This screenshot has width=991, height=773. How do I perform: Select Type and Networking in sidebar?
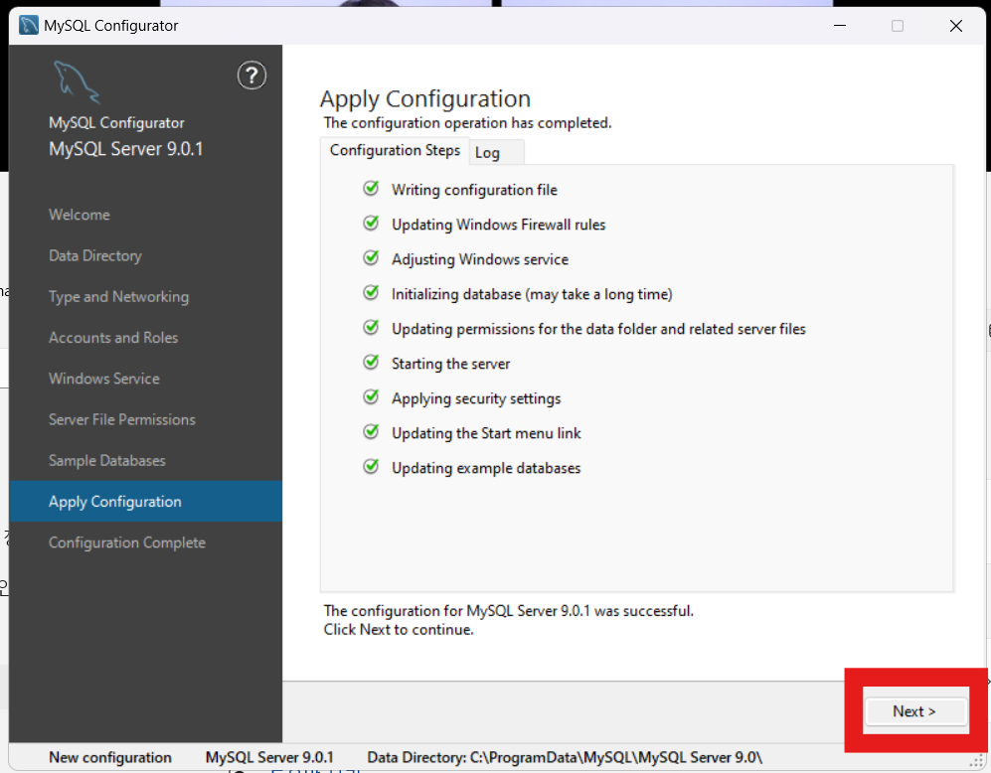(119, 297)
